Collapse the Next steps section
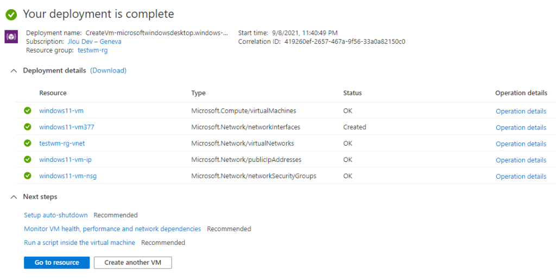This screenshot has height=280, width=556. [x=14, y=197]
